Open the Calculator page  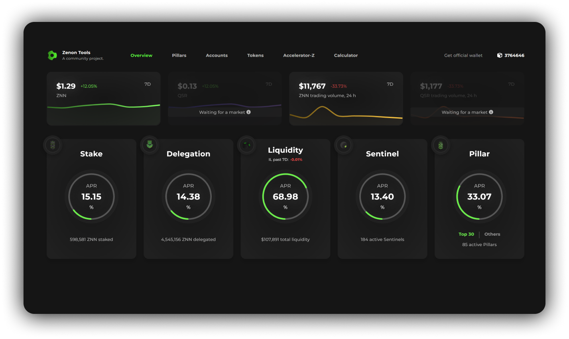346,55
